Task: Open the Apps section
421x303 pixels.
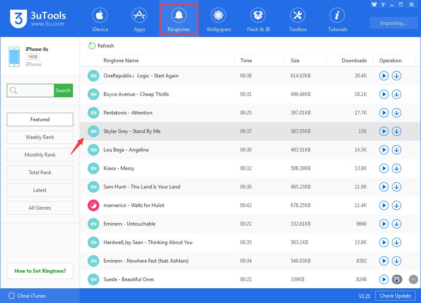Action: point(139,19)
